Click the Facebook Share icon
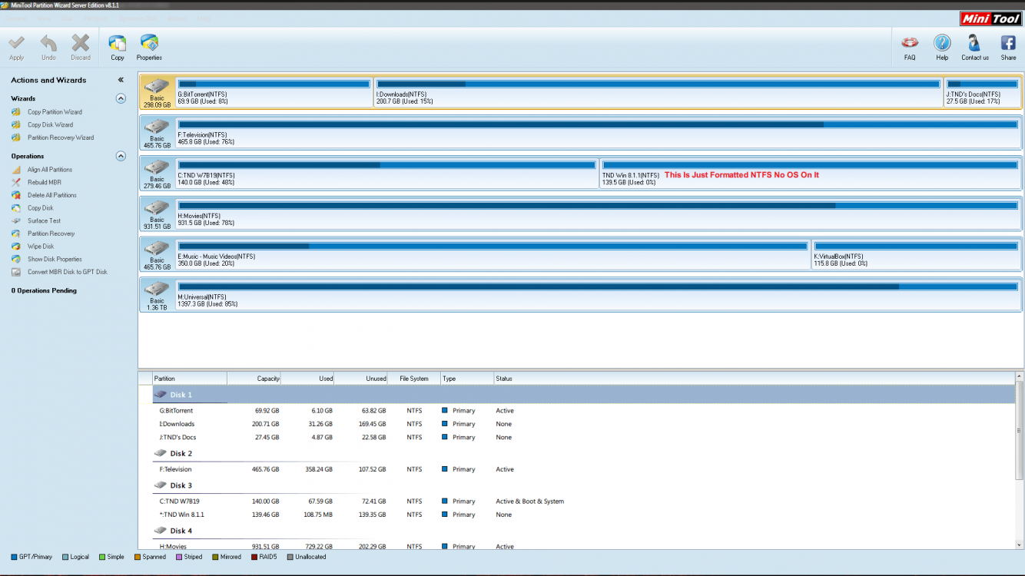Screen dimensions: 1025x576 (1008, 47)
